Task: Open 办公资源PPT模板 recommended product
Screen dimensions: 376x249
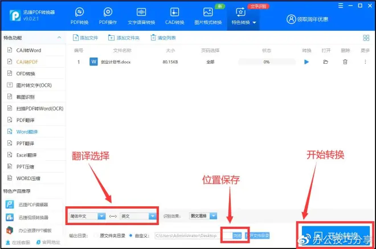Action: (29, 230)
